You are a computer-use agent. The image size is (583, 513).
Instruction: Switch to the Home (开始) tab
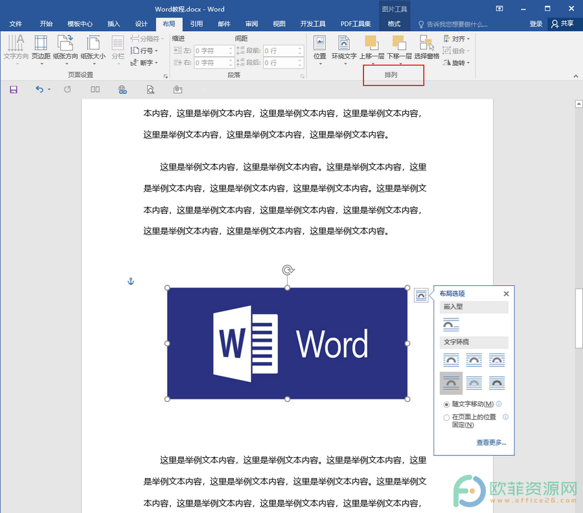tap(46, 24)
